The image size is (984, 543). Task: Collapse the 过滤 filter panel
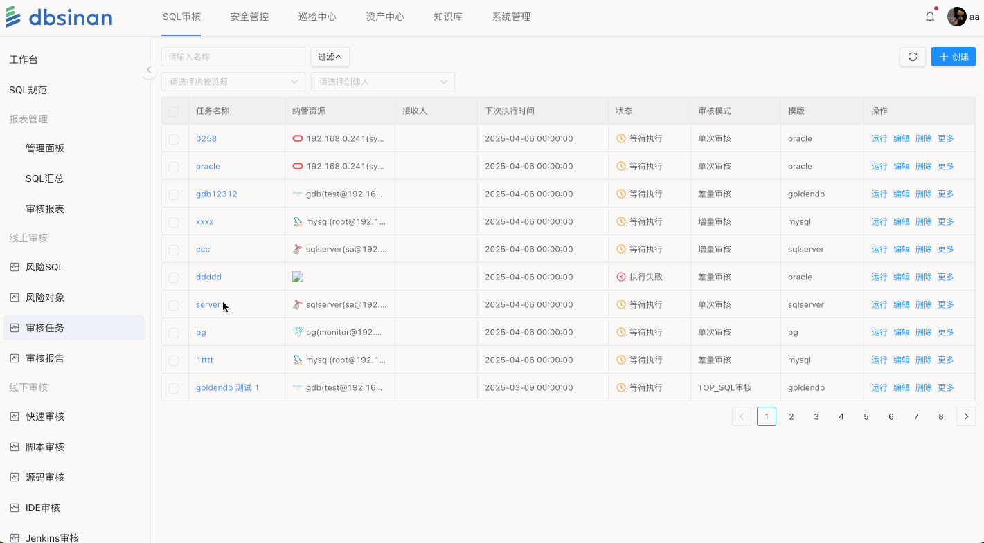click(330, 57)
